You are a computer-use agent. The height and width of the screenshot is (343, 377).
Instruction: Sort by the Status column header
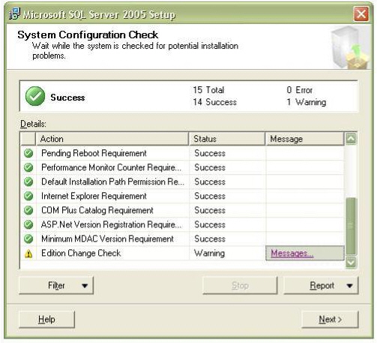(227, 139)
